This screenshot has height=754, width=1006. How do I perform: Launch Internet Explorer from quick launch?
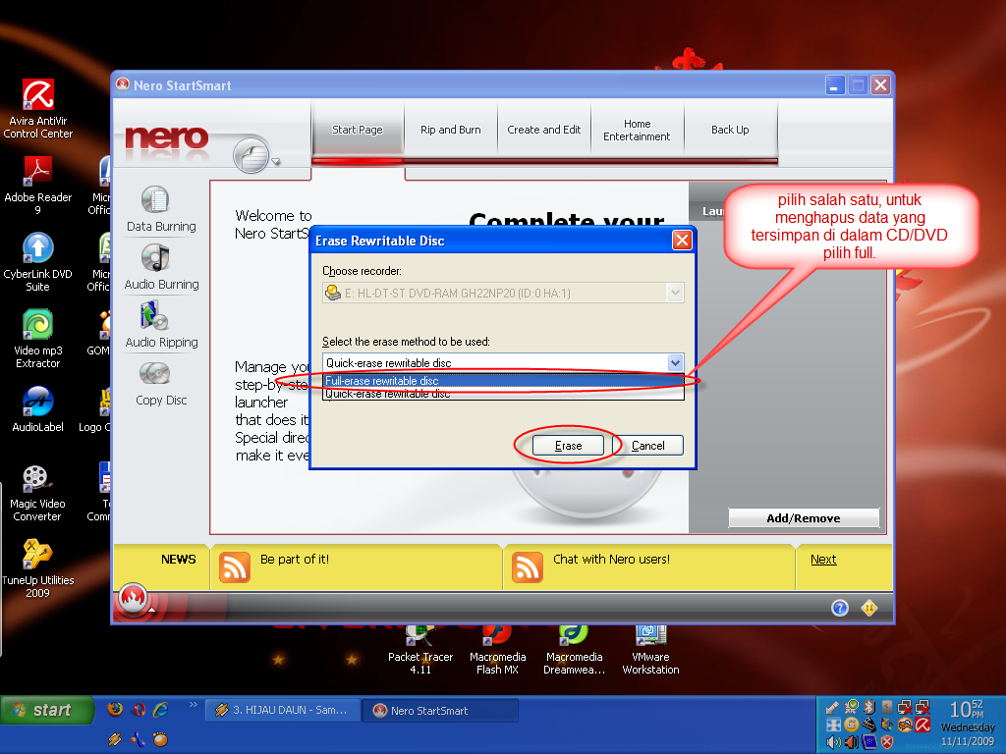[160, 709]
